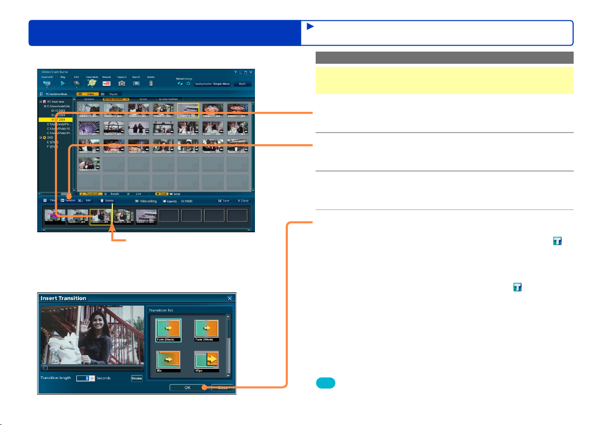This screenshot has height=425, width=603.
Task: Save the video editing project
Action: tap(224, 200)
